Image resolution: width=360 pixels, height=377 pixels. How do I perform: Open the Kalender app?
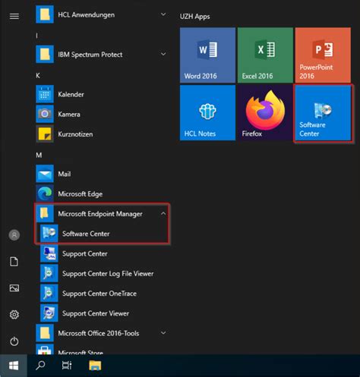101,94
